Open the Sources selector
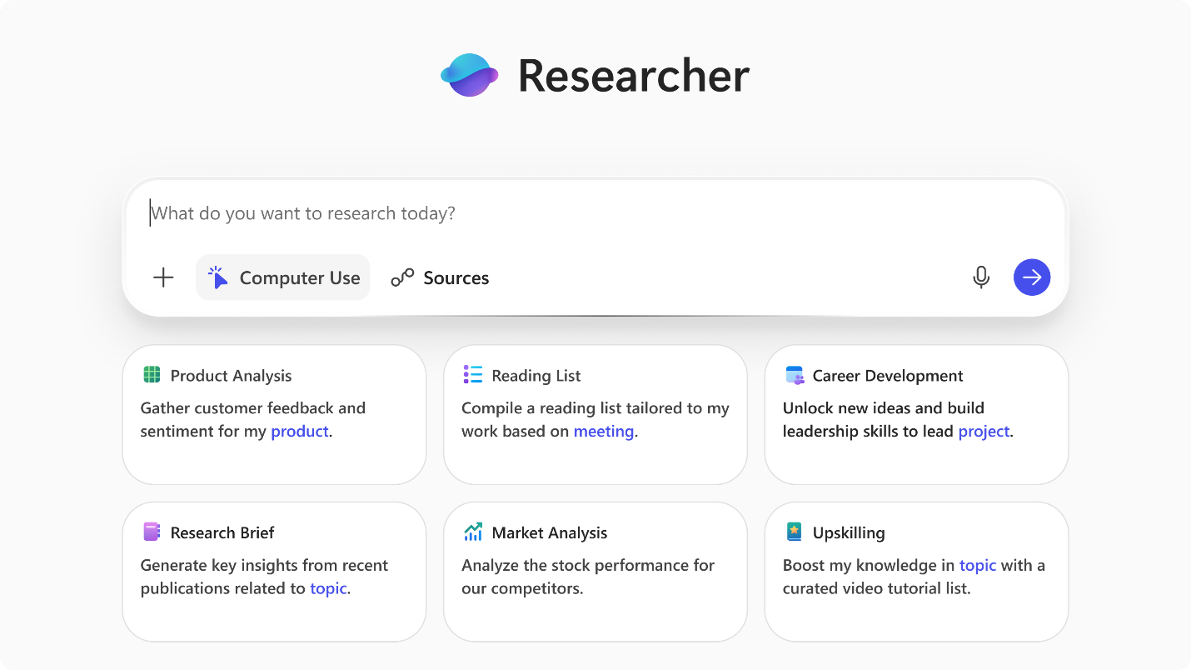The width and height of the screenshot is (1191, 670). [x=440, y=277]
